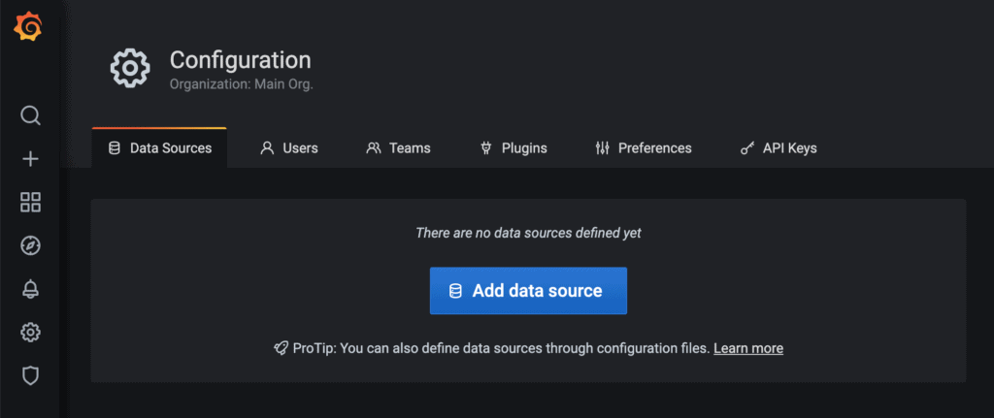Open the Alerting bell icon
Viewport: 994px width, 418px height.
[30, 289]
